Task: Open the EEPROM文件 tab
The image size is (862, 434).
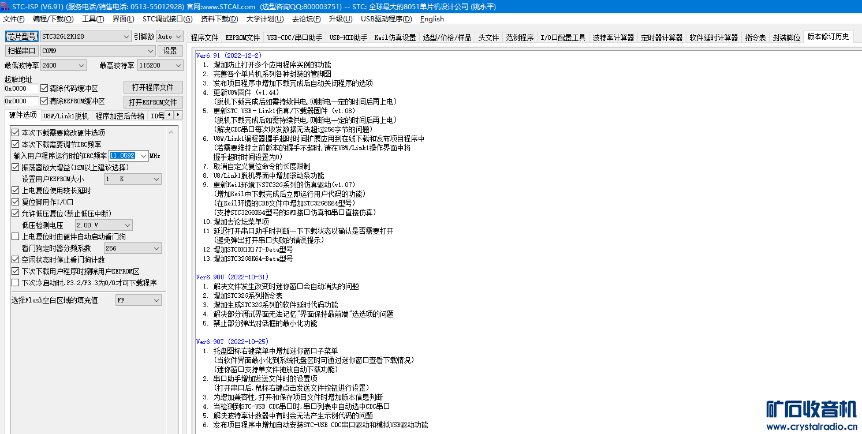Action: [x=242, y=38]
